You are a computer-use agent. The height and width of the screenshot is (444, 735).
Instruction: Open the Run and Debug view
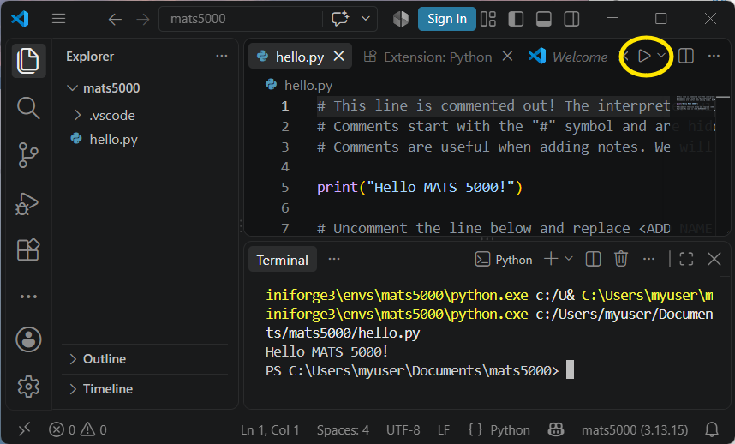click(x=27, y=203)
